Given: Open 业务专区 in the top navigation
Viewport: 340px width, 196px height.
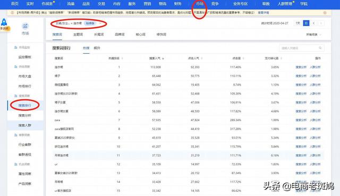Looking at the screenshot, I should (240, 4).
